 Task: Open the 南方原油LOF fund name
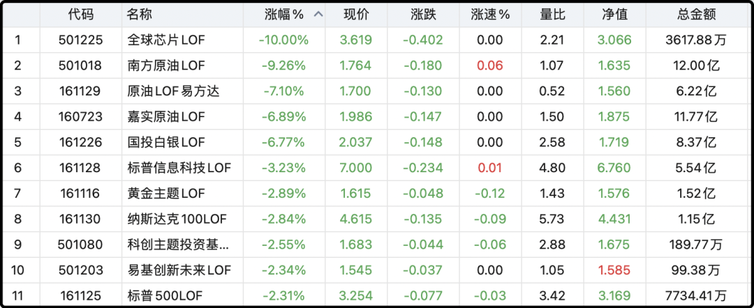pos(165,66)
